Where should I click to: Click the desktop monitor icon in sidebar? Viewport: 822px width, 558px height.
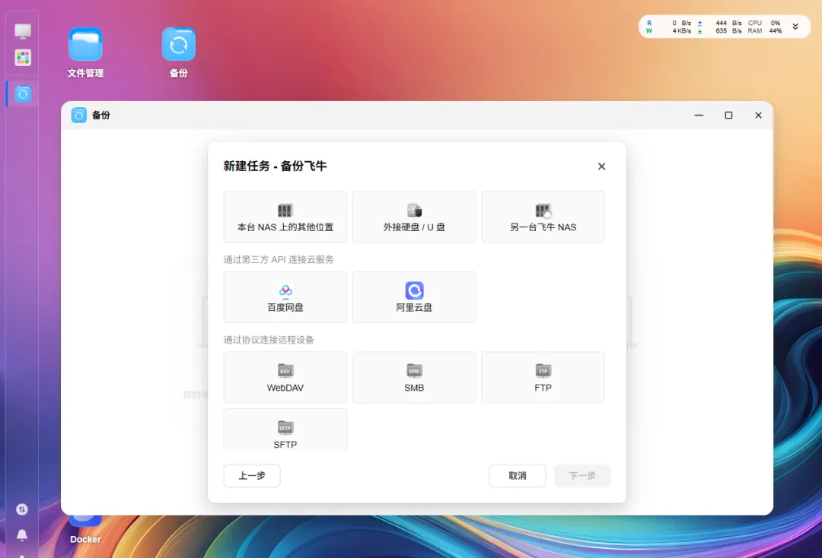pyautogui.click(x=23, y=31)
